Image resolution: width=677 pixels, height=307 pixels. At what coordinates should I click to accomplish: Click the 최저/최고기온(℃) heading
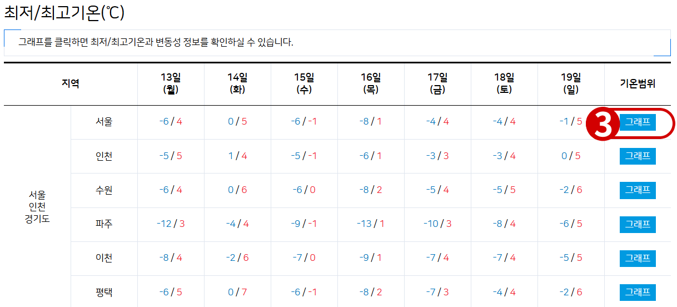[x=64, y=12]
